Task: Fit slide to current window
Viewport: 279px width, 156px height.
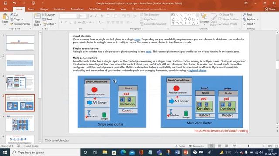Action: (276, 146)
